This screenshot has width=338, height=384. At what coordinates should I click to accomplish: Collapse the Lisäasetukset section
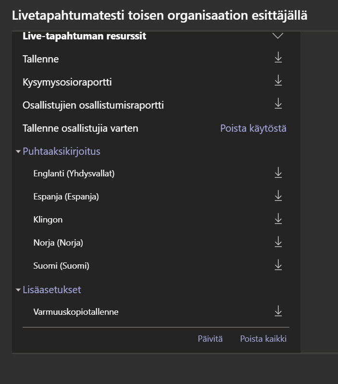pyautogui.click(x=18, y=290)
